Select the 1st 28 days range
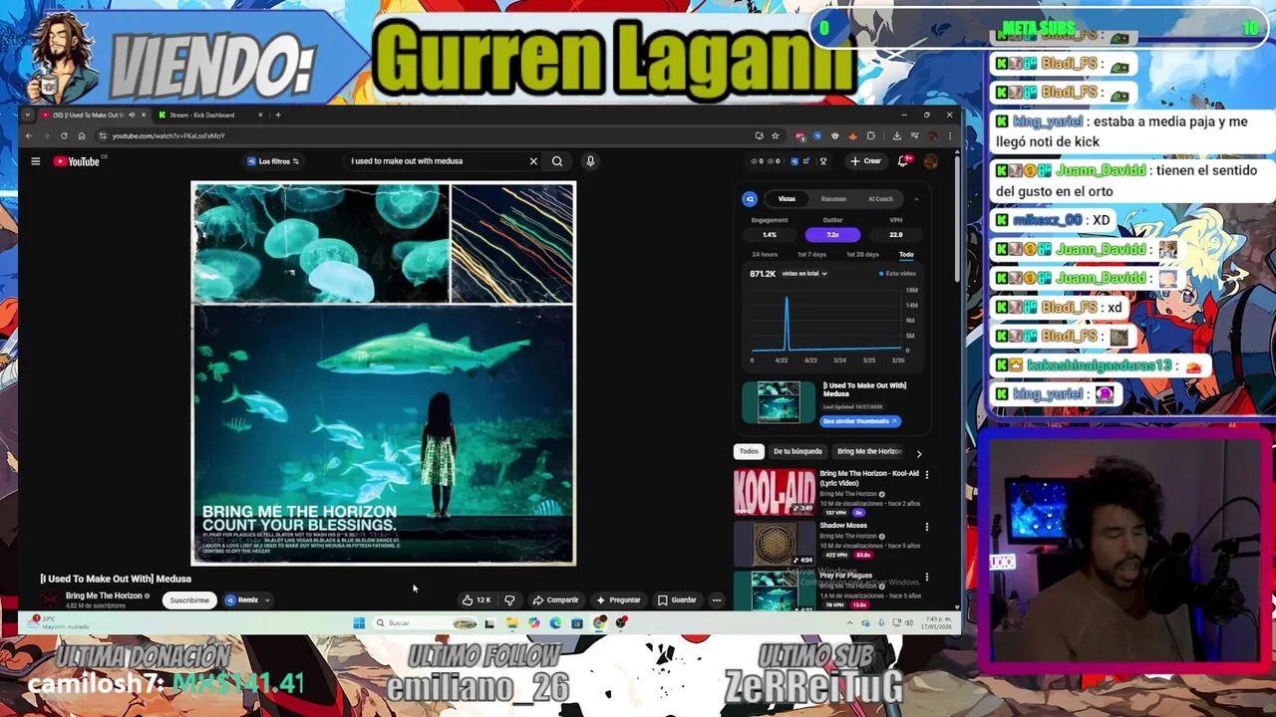1276x717 pixels. point(862,255)
